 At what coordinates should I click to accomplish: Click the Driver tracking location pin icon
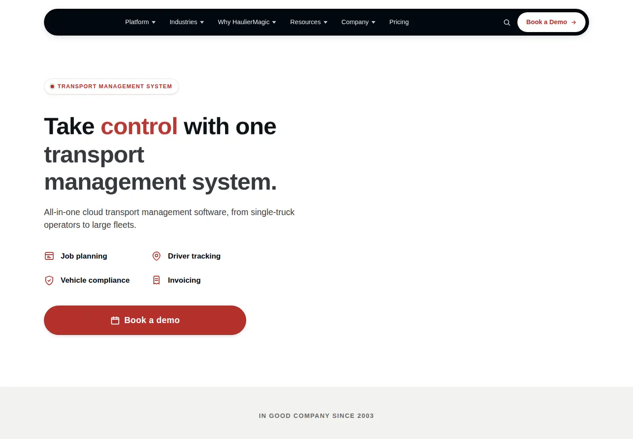[156, 256]
